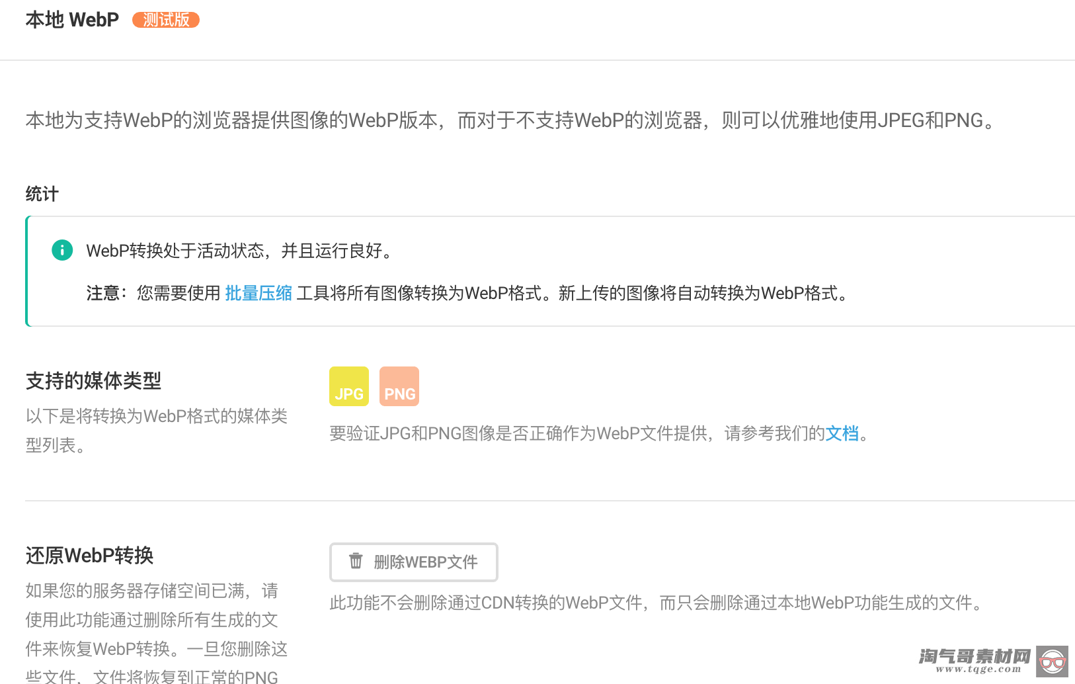This screenshot has height=684, width=1075.
Task: Open the 文档 documentation link
Action: tap(842, 433)
